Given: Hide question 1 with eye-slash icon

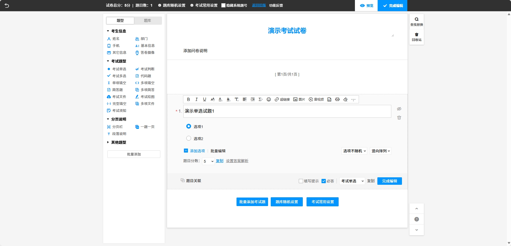Looking at the screenshot, I should coord(399,109).
